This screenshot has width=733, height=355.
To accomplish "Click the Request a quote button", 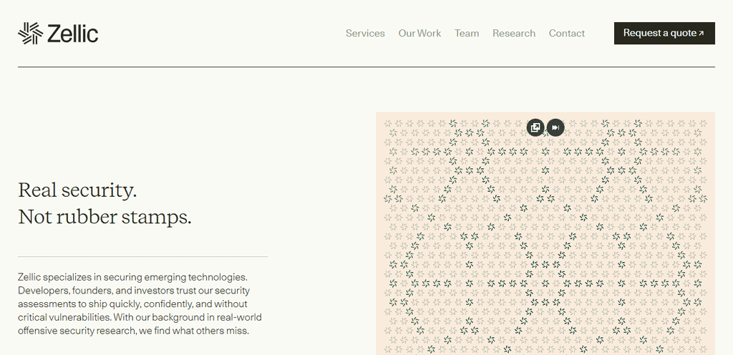I will pyautogui.click(x=664, y=33).
